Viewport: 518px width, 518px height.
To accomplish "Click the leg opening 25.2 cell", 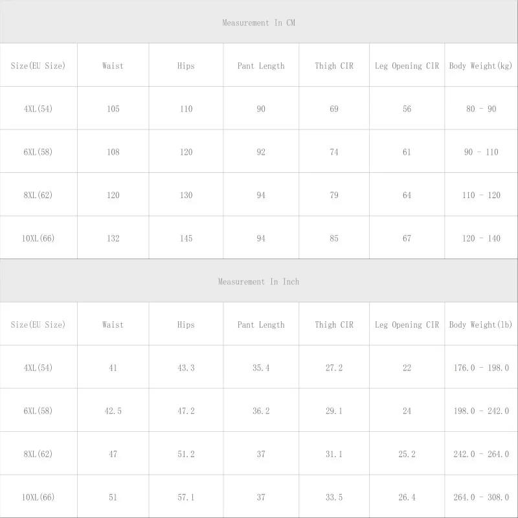I will pos(407,455).
